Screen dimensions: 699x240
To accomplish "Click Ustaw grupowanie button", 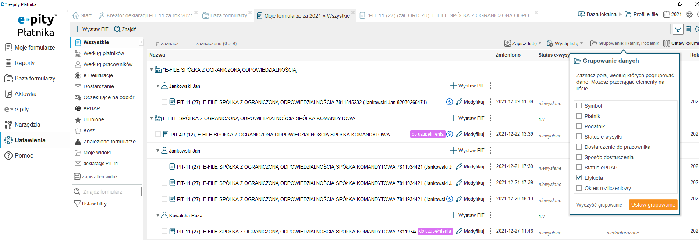I will coord(653,205).
